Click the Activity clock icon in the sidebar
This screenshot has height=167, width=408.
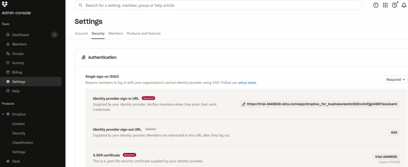pos(8,63)
